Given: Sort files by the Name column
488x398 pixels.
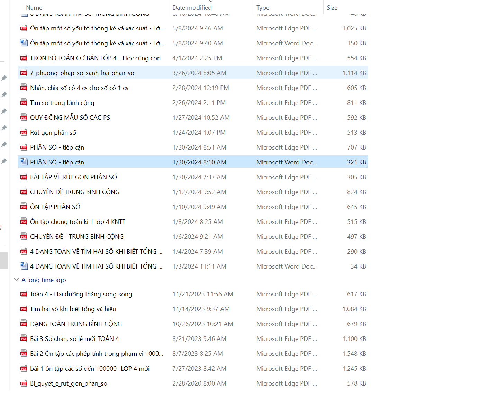Looking at the screenshot, I should coord(34,8).
